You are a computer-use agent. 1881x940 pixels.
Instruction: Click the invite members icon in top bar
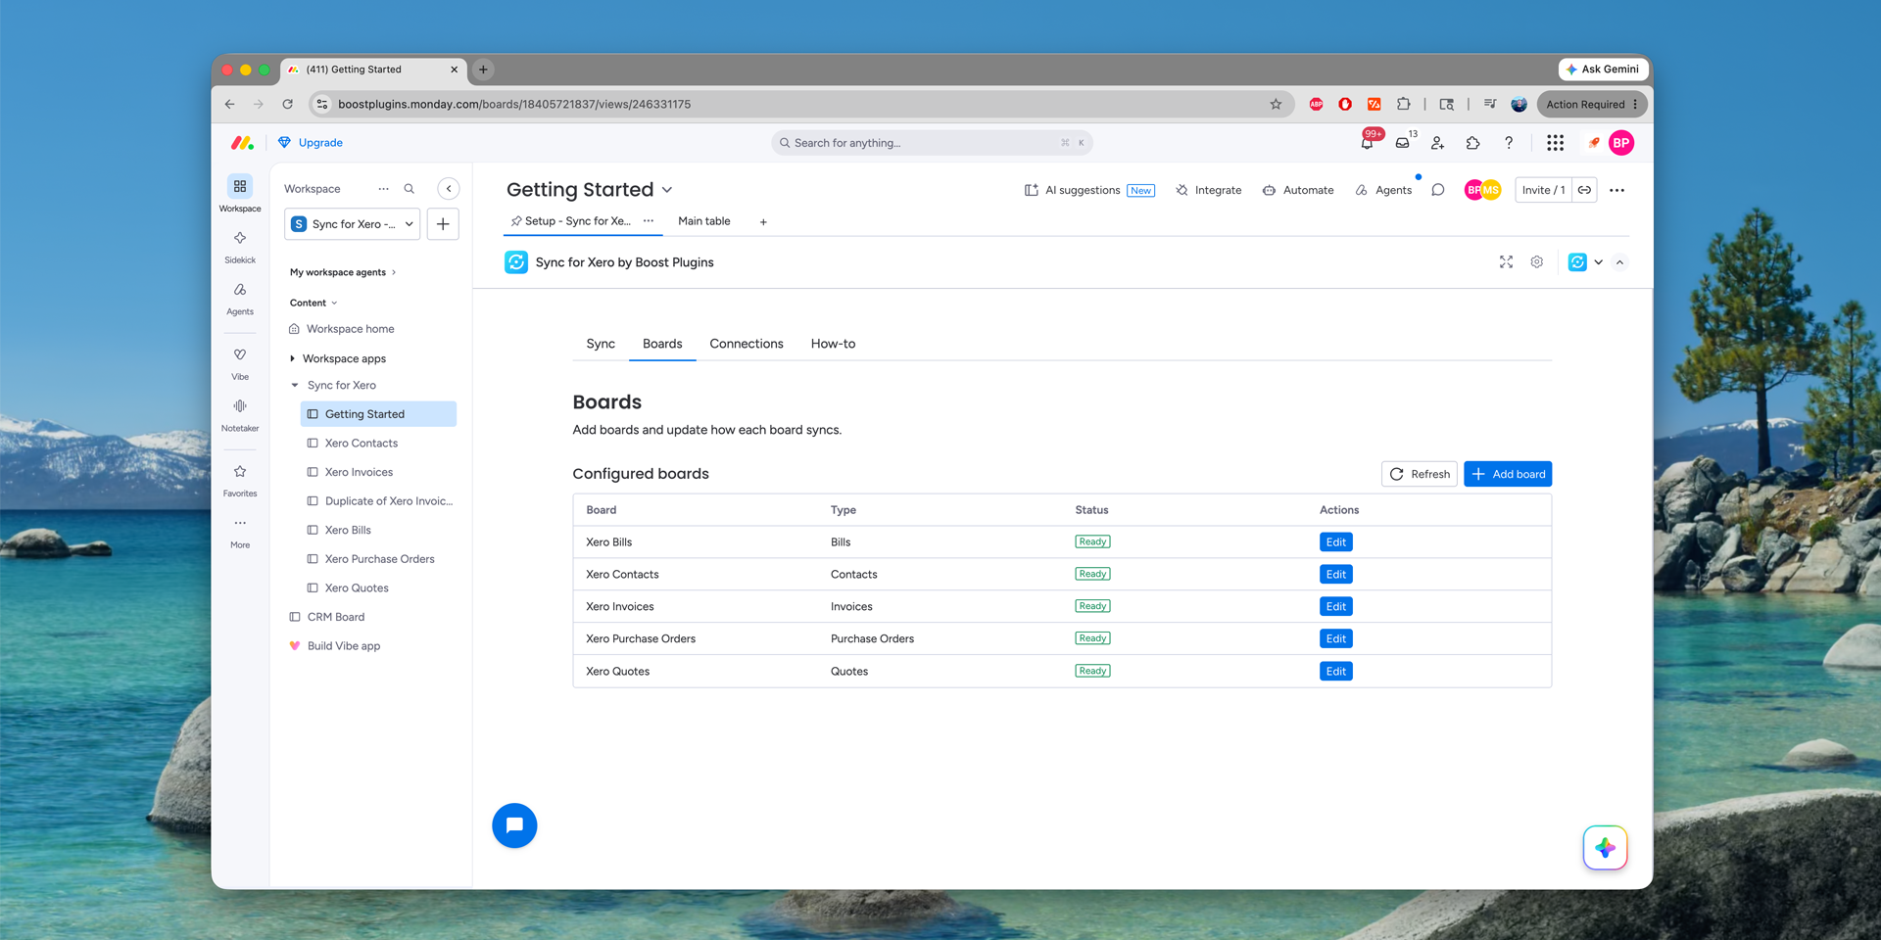[x=1437, y=143]
